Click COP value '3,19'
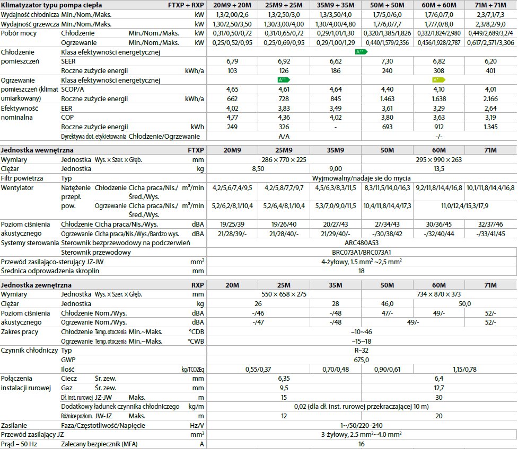Screen dimensions: 518x449 click(x=490, y=118)
